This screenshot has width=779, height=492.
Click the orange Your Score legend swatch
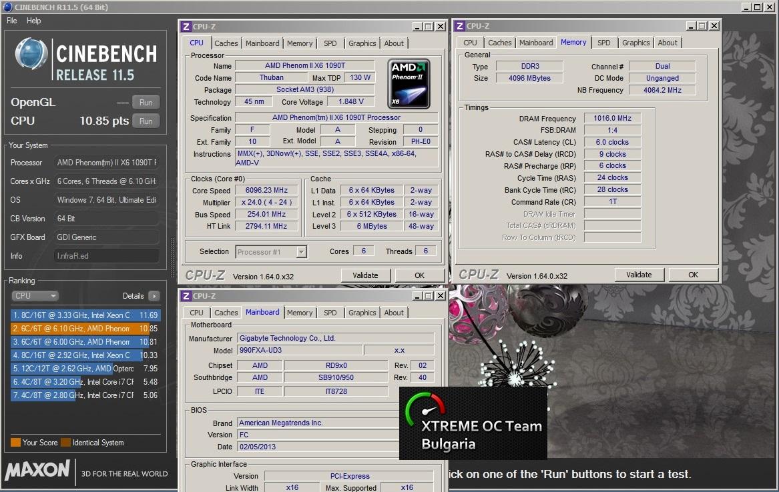point(15,443)
